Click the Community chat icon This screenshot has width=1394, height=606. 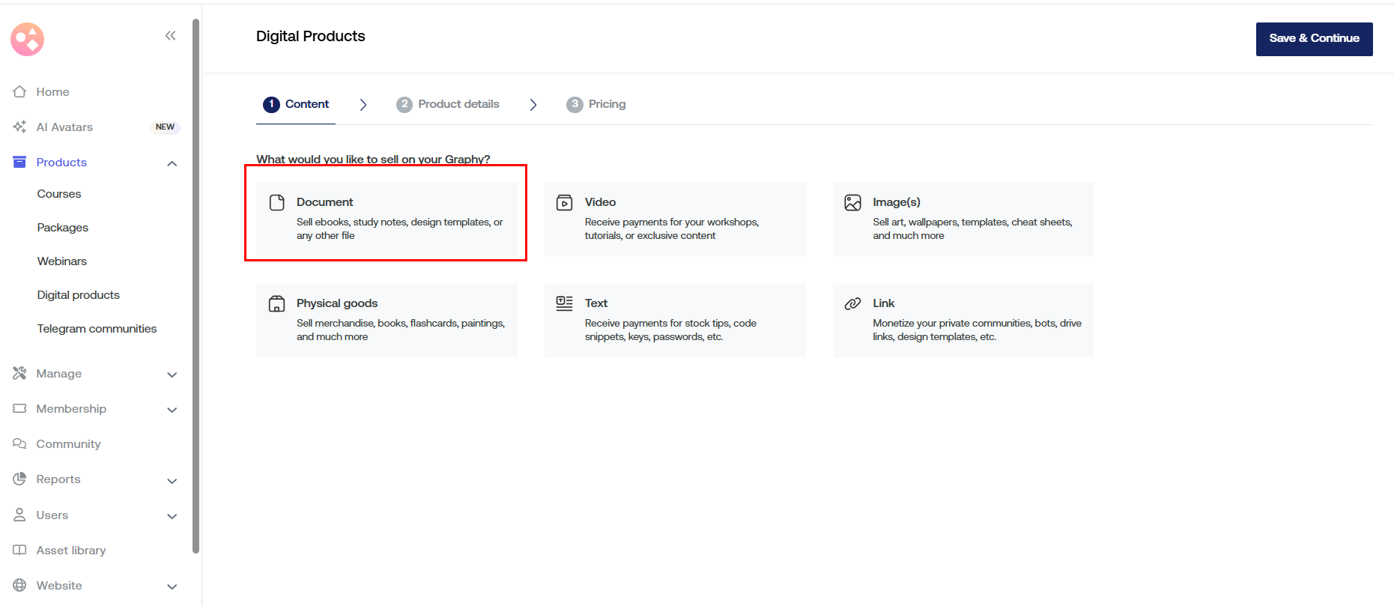click(19, 443)
